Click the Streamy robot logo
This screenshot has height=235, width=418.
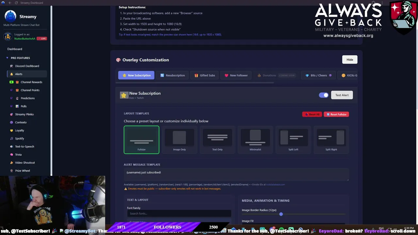pos(10,16)
